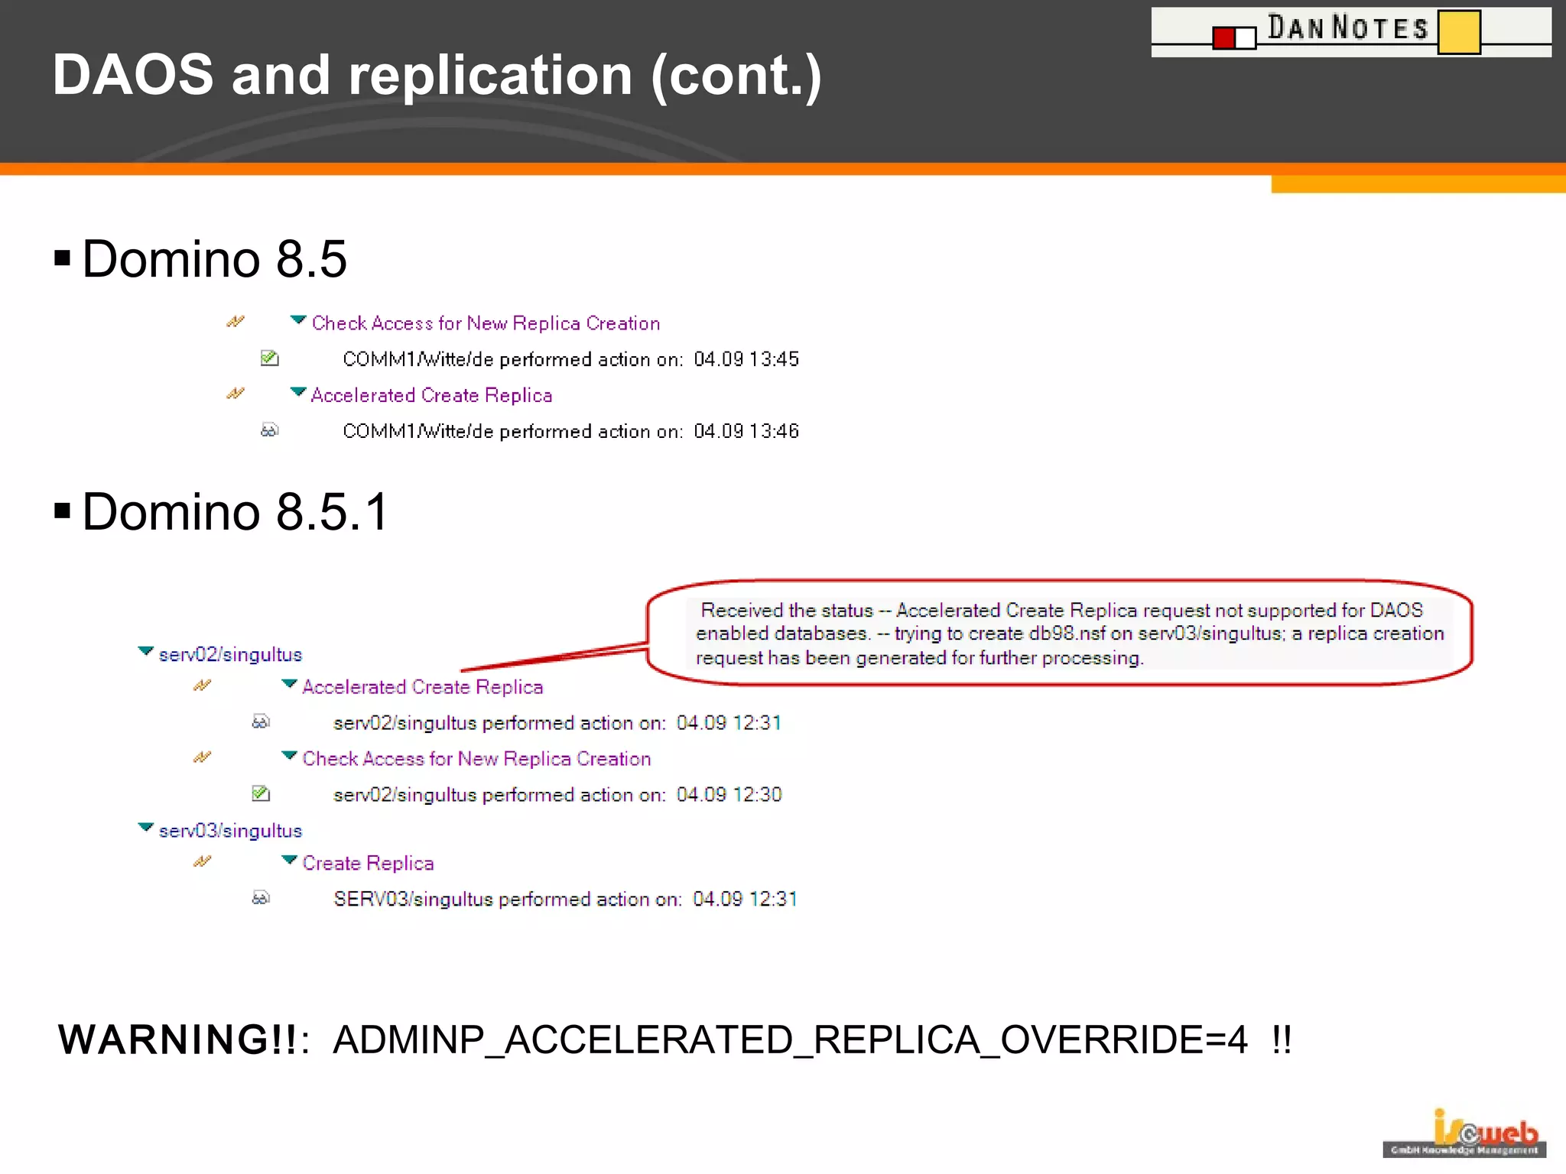
Task: Click the 'Received the status' message text
Action: [x=1070, y=634]
